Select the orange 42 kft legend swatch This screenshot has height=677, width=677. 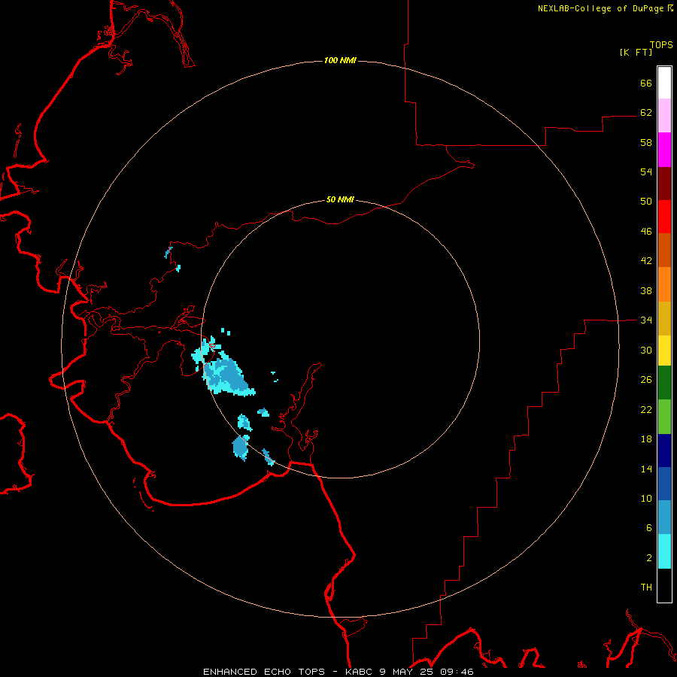(664, 284)
